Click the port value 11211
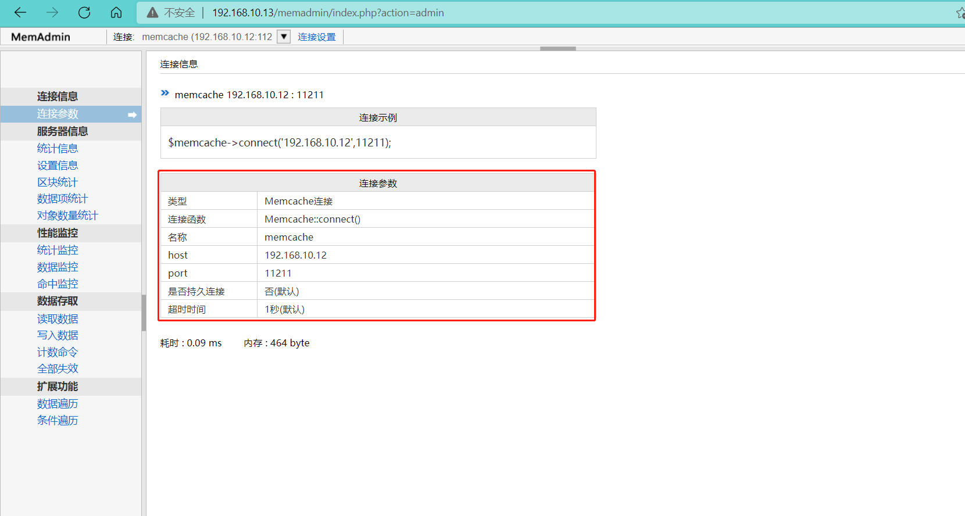Screen dimensions: 965x516 [x=278, y=273]
